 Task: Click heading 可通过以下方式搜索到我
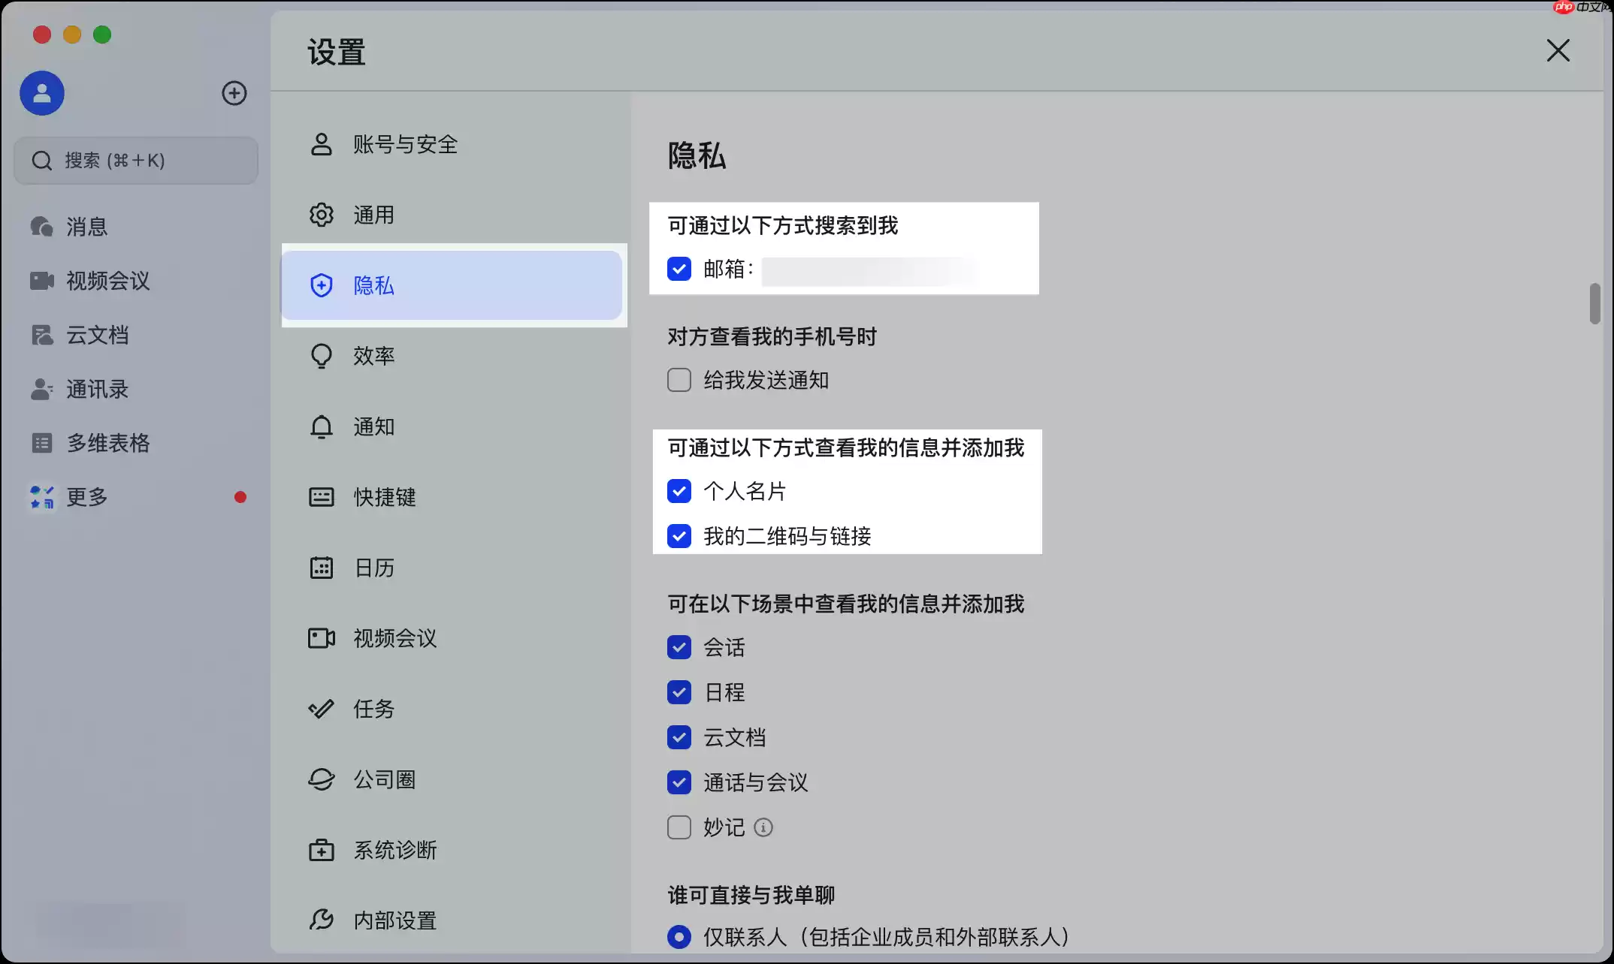click(783, 225)
